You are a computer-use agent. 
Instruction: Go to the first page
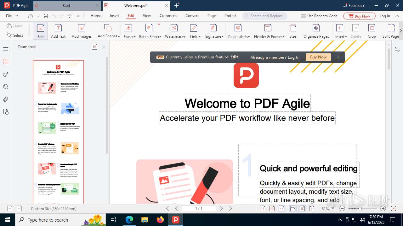(167, 208)
